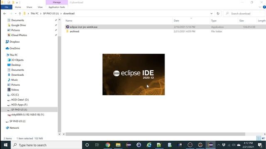Viewport: 266px width, 149px height.
Task: Click 'SP PHD U3 (J:)' breadcrumb
Action: point(51,14)
